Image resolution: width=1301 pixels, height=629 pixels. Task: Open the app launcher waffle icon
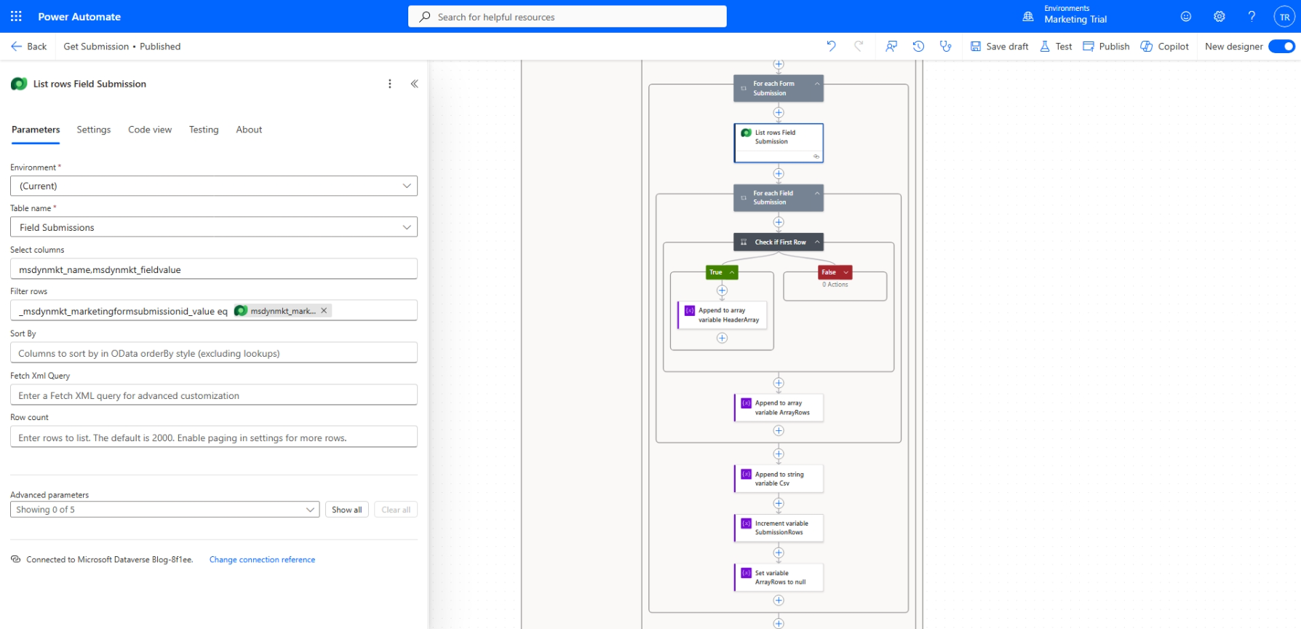(16, 16)
